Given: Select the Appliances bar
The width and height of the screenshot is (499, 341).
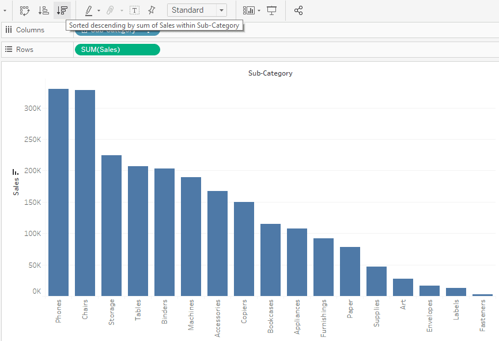Looking at the screenshot, I should tap(297, 263).
